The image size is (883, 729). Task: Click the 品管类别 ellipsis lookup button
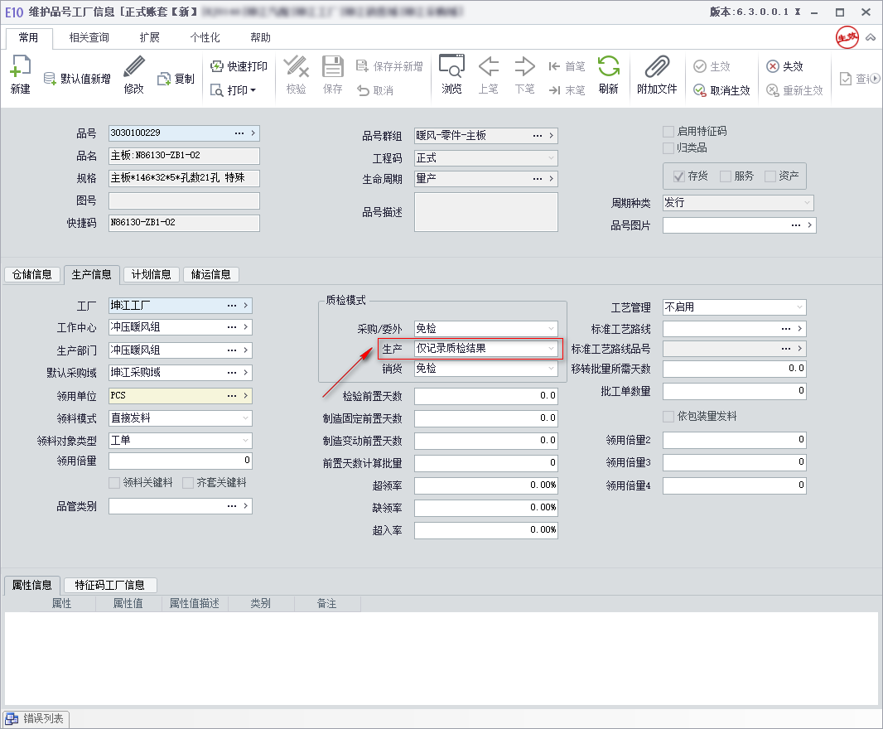[x=232, y=506]
